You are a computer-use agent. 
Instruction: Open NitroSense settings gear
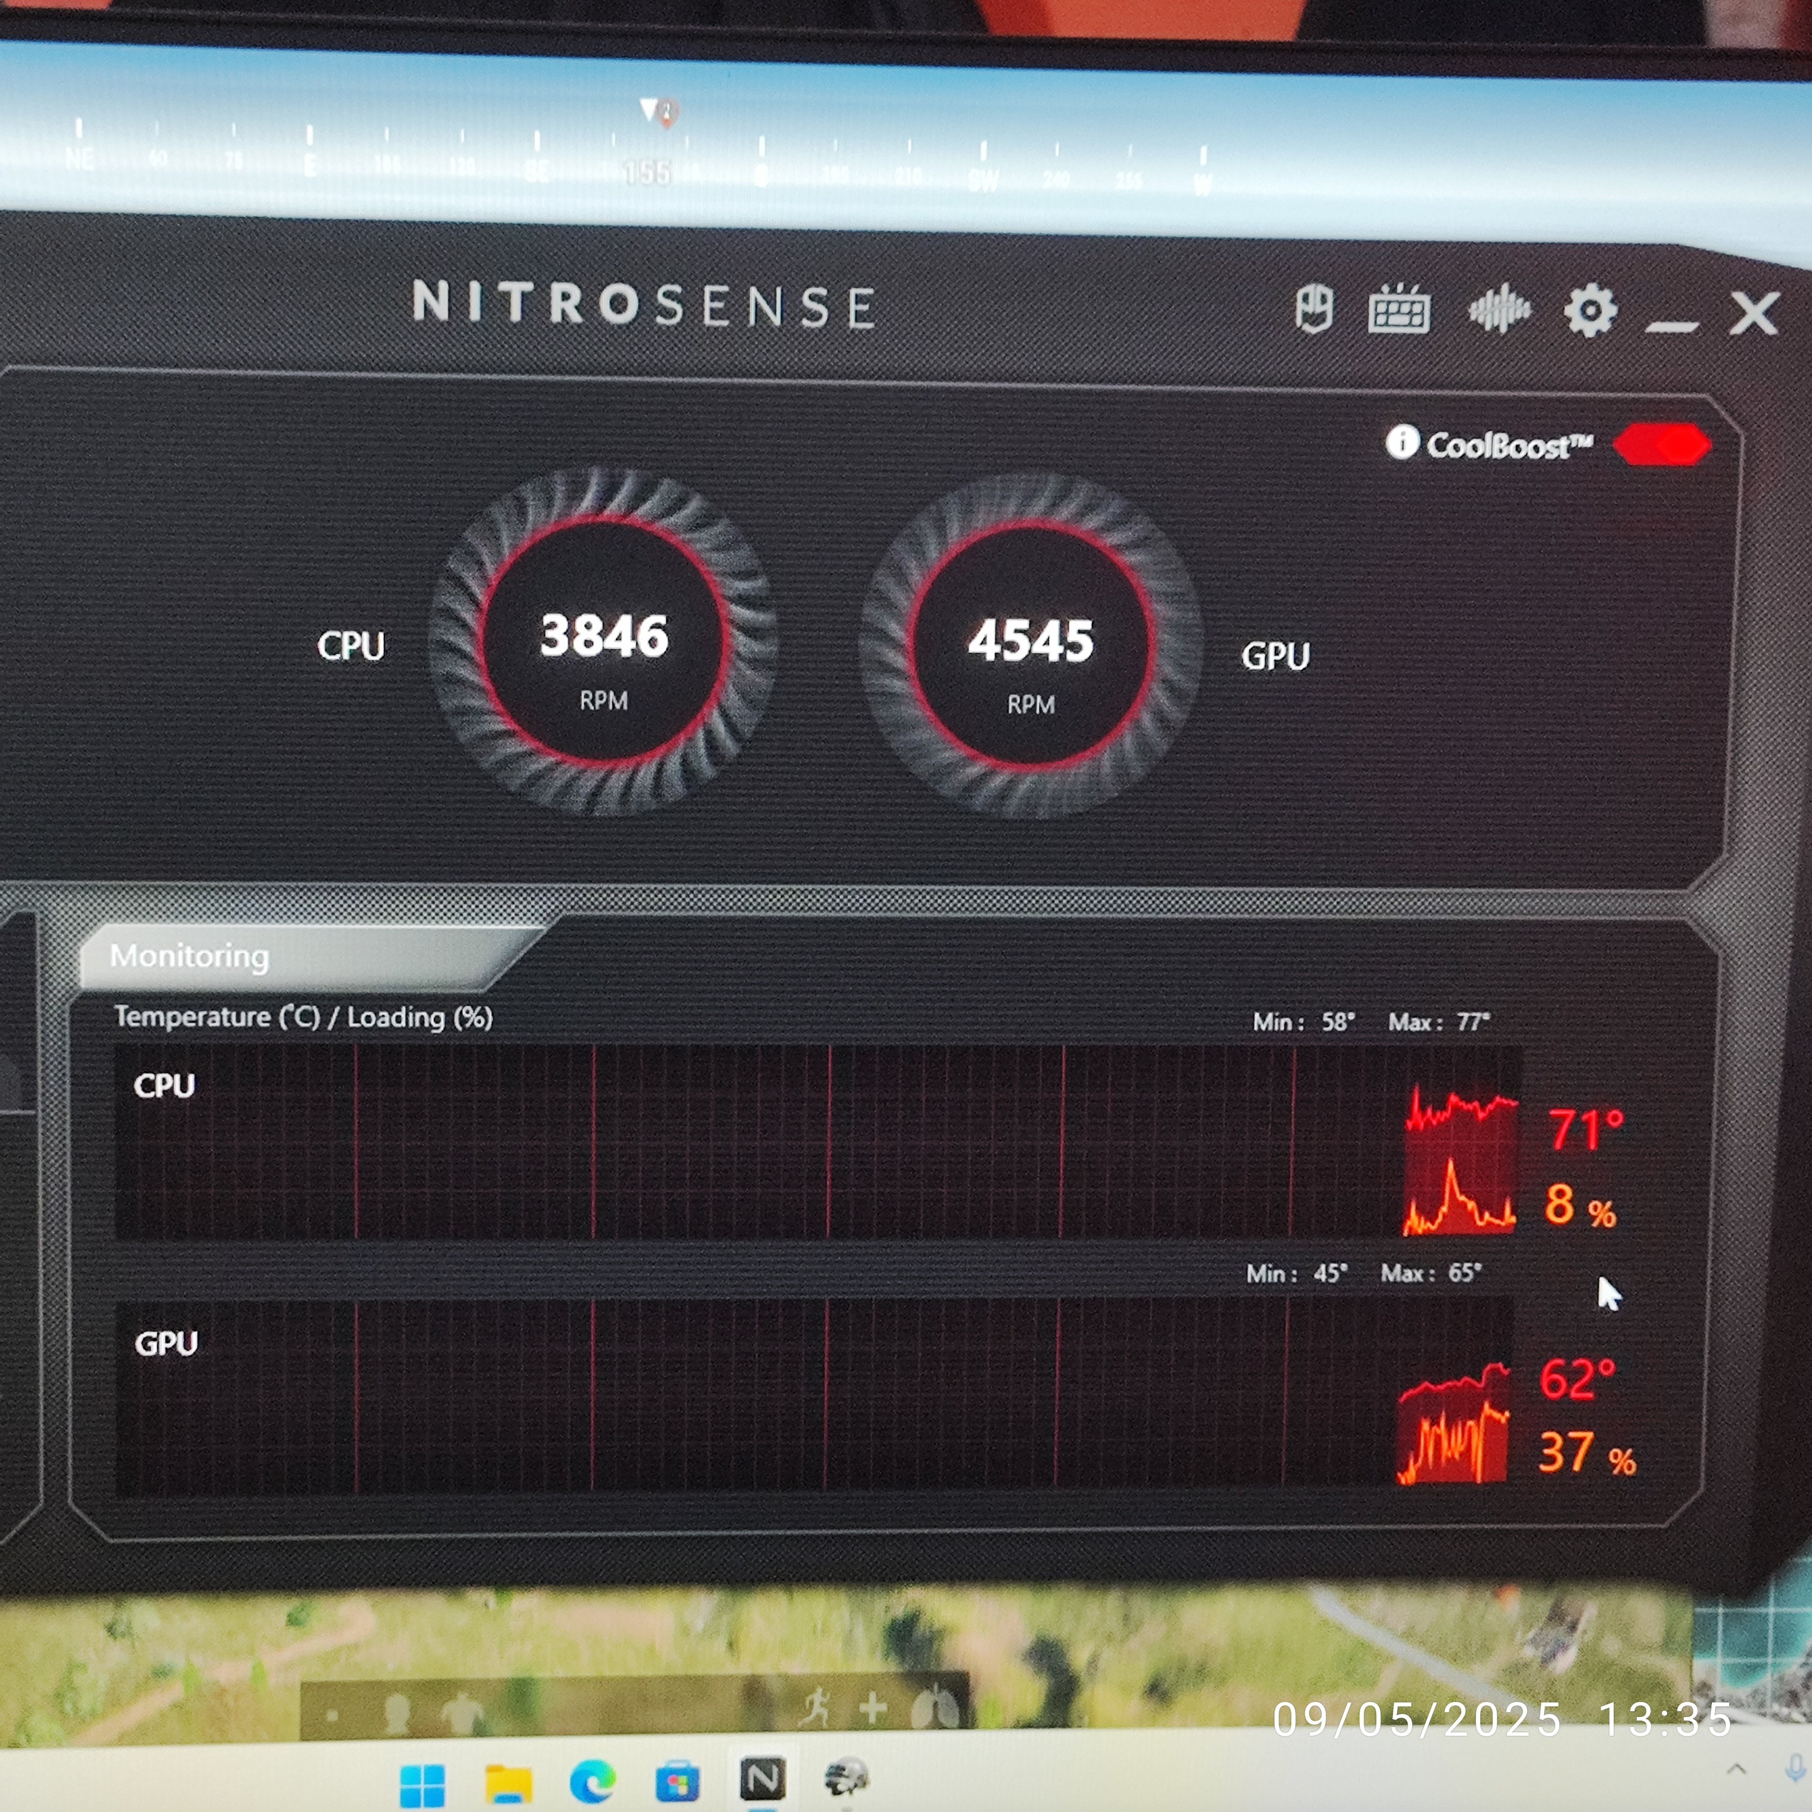[x=1590, y=311]
